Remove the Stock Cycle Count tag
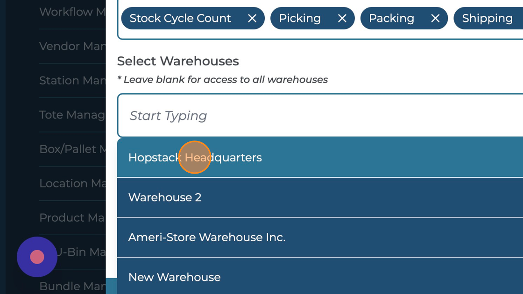This screenshot has height=294, width=523. coord(252,18)
